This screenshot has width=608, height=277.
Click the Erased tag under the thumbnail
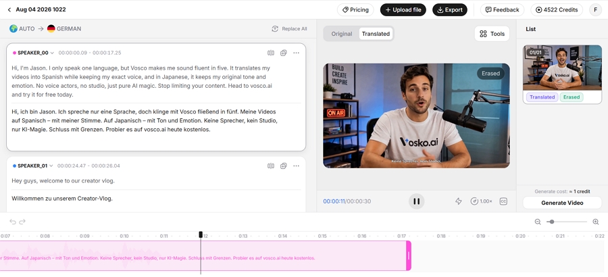pos(572,97)
